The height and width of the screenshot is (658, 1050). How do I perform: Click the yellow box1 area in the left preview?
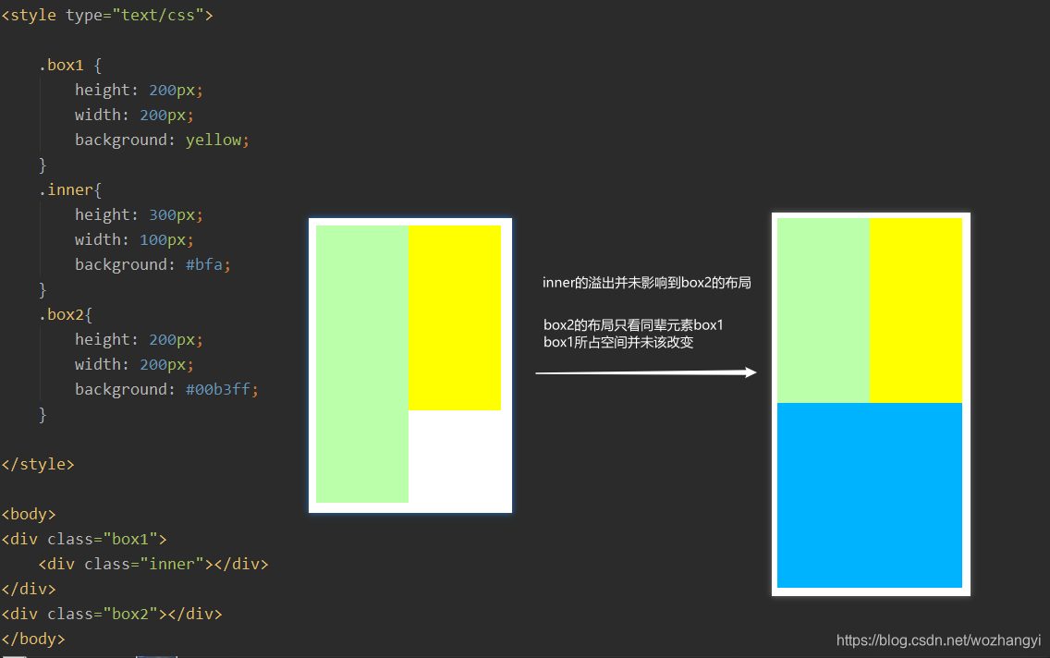[x=455, y=318]
